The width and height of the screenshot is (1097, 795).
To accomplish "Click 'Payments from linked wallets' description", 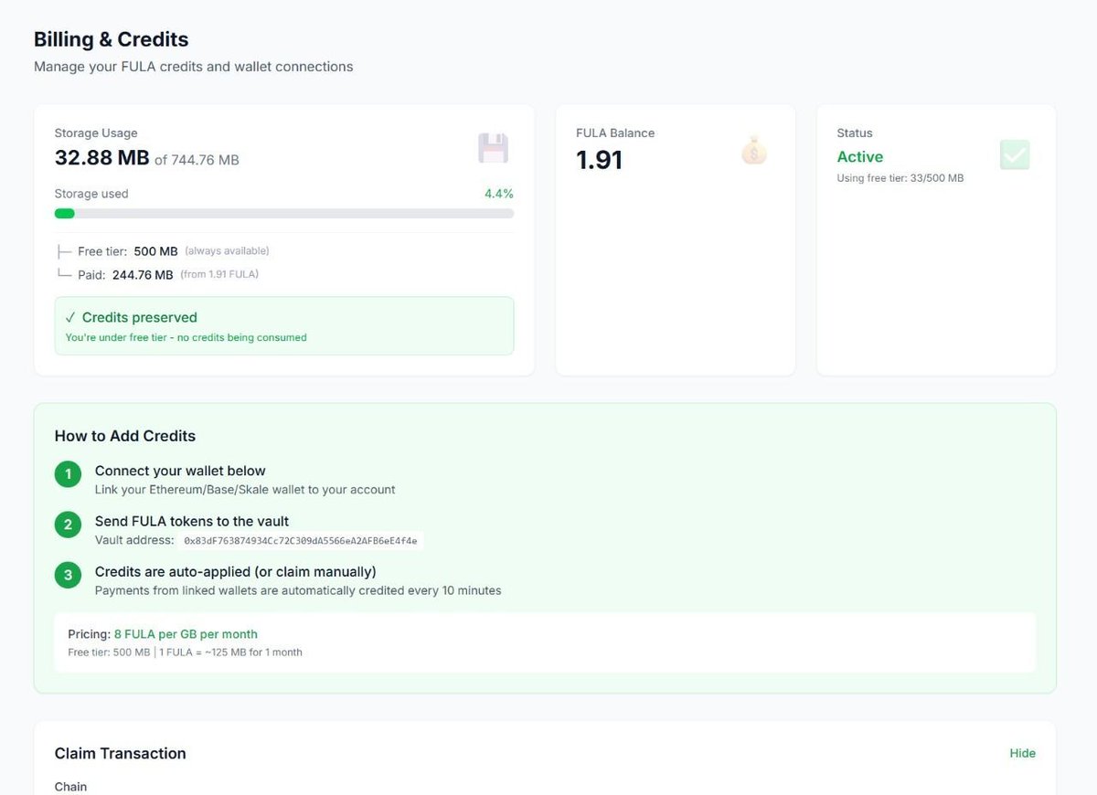I will [x=298, y=590].
